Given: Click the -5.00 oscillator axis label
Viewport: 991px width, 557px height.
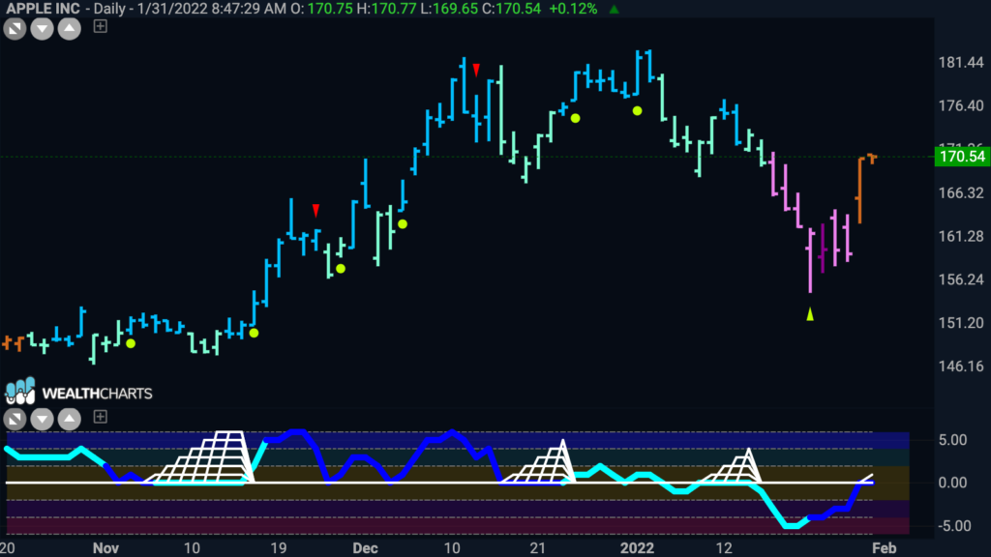Looking at the screenshot, I should tap(953, 525).
